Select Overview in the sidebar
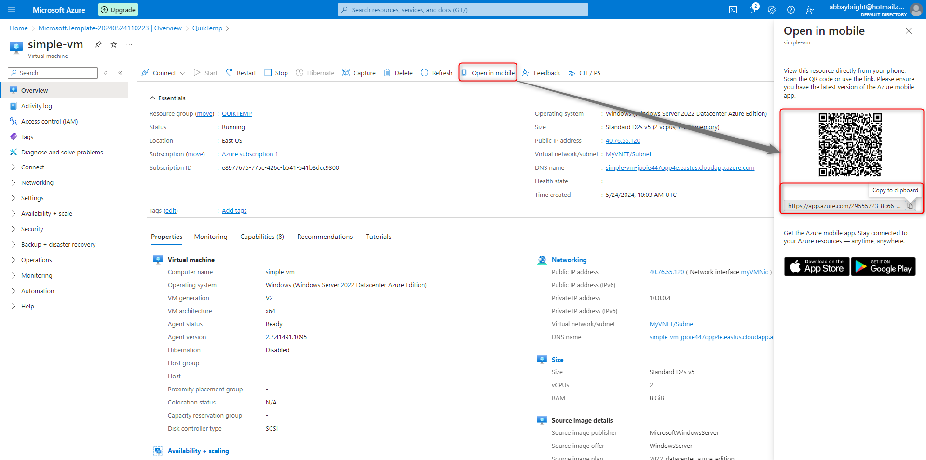The height and width of the screenshot is (460, 926). 65,90
